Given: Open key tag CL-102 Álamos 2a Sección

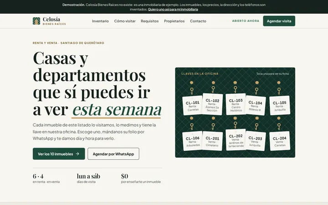Looking at the screenshot, I should tap(212, 104).
